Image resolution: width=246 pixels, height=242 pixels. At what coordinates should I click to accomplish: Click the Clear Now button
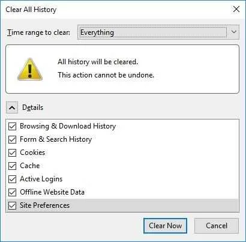click(165, 226)
